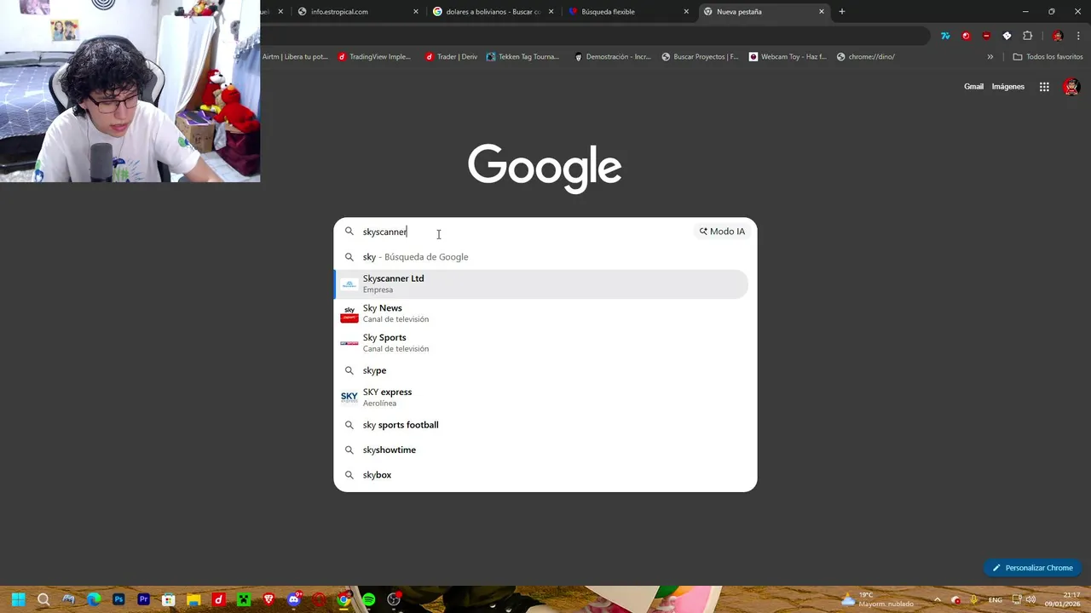
Task: Switch to the info.estropical.com tab
Action: click(358, 12)
